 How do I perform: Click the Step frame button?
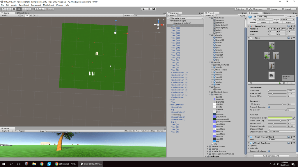click(x=154, y=9)
